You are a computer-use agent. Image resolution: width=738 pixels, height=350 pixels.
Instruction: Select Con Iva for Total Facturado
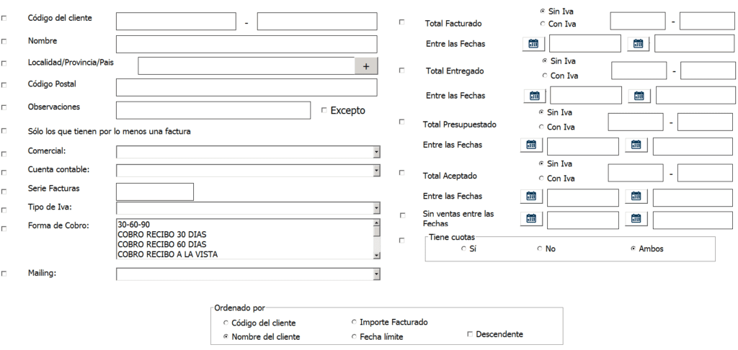tap(542, 24)
